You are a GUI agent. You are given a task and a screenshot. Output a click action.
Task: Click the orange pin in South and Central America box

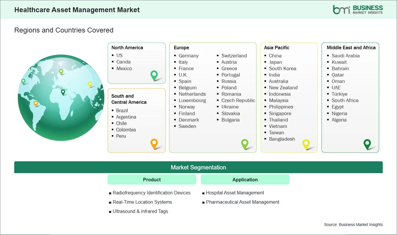point(154,144)
